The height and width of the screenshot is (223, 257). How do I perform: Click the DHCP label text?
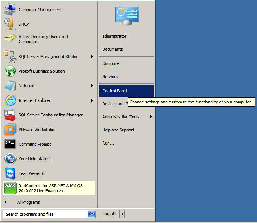tap(23, 24)
